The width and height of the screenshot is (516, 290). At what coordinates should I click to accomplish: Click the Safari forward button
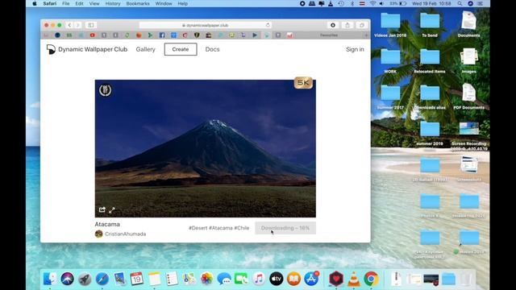(77, 25)
